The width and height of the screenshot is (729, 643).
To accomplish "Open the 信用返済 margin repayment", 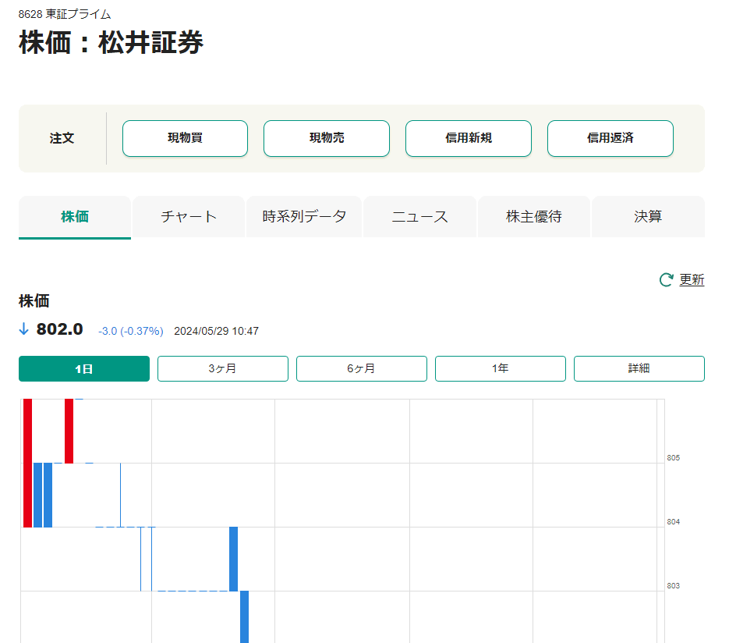I will tap(610, 138).
